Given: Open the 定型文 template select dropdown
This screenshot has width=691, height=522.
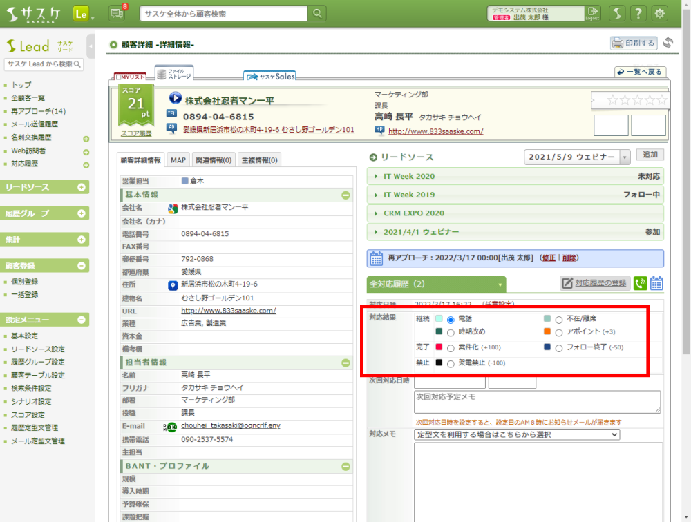Looking at the screenshot, I should [x=516, y=435].
